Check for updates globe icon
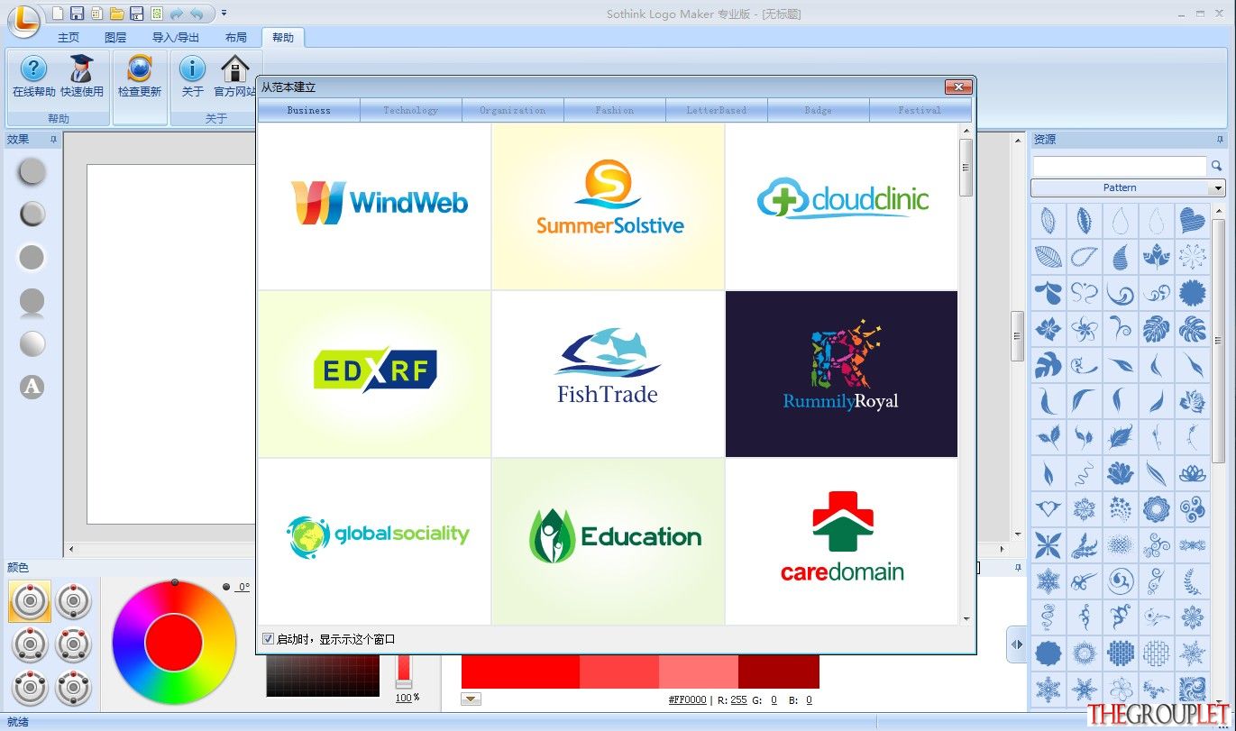1236x731 pixels. point(140,69)
